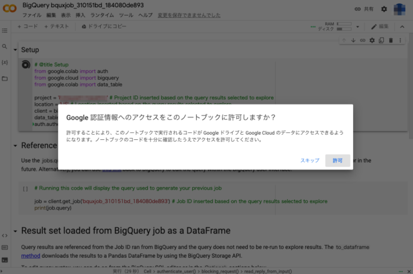Open notebook settings gear in header
413x274 pixels.
pyautogui.click(x=384, y=9)
